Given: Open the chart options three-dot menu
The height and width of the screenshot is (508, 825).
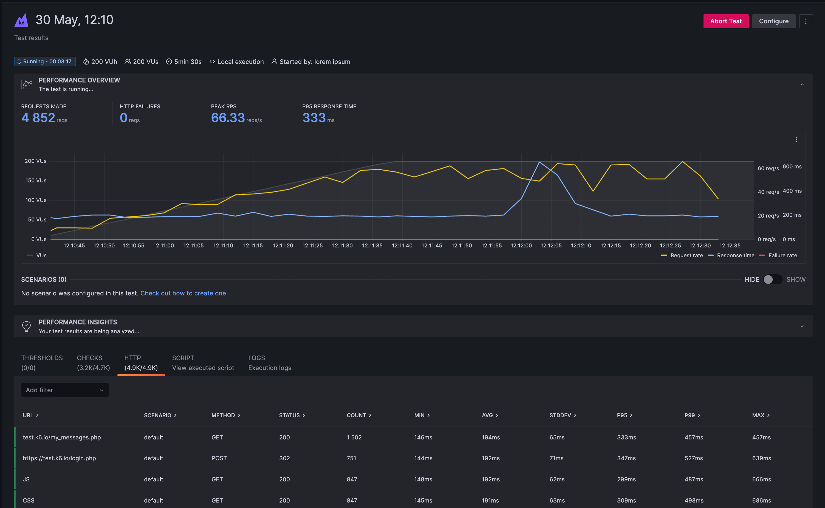Looking at the screenshot, I should click(x=797, y=139).
